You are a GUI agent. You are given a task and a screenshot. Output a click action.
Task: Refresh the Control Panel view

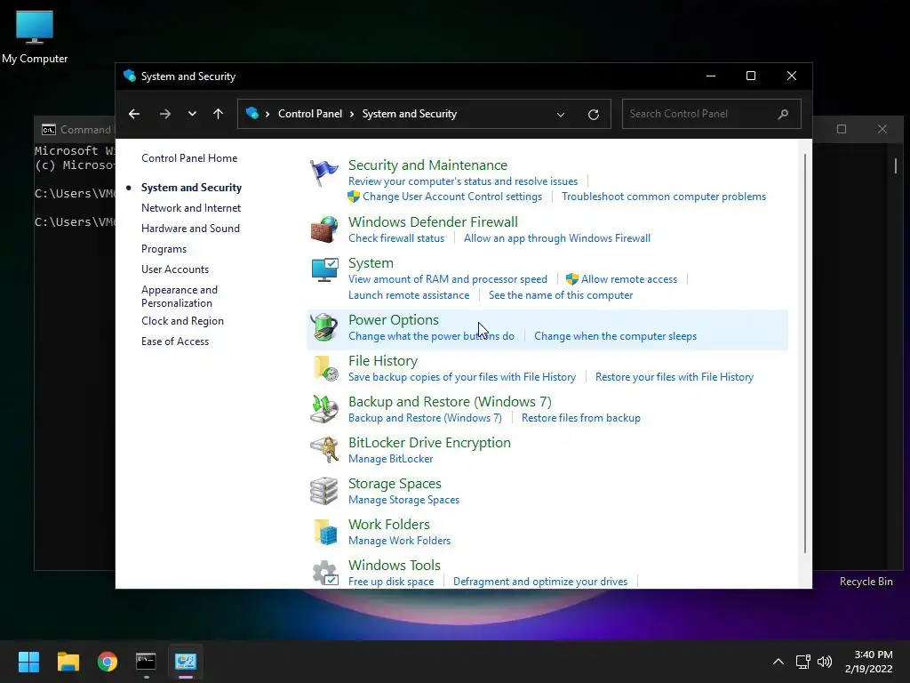tap(593, 115)
